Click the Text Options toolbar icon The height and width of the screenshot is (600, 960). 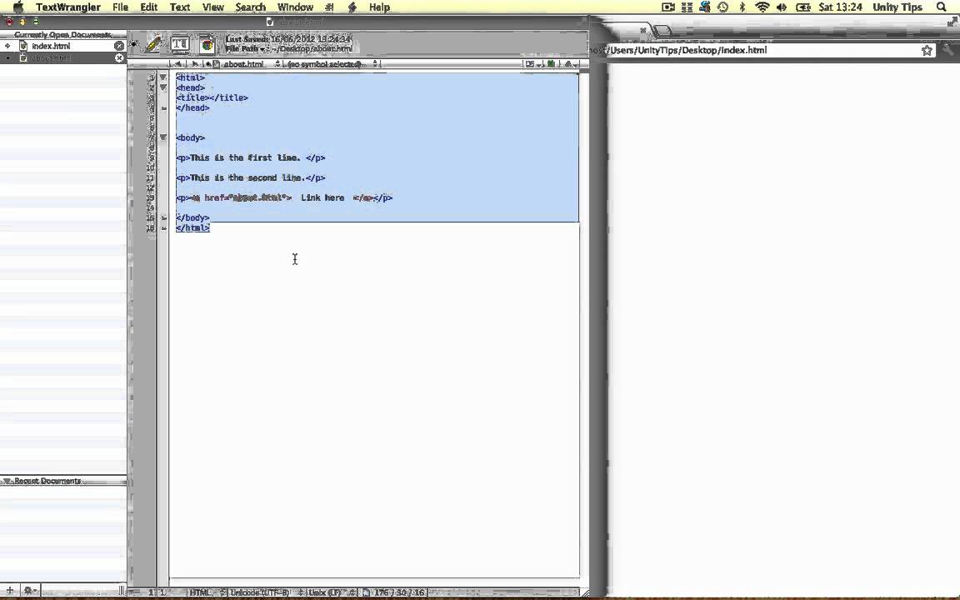click(179, 44)
